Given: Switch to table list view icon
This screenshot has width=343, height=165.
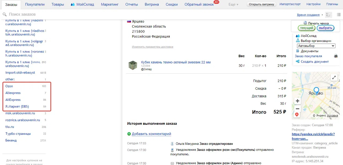Looking at the screenshot, I should pyautogui.click(x=338, y=14).
